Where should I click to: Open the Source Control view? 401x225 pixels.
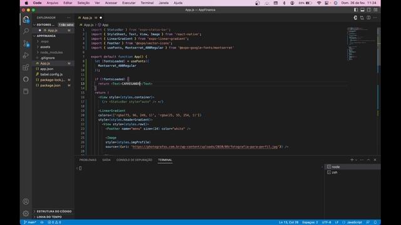(x=26, y=43)
